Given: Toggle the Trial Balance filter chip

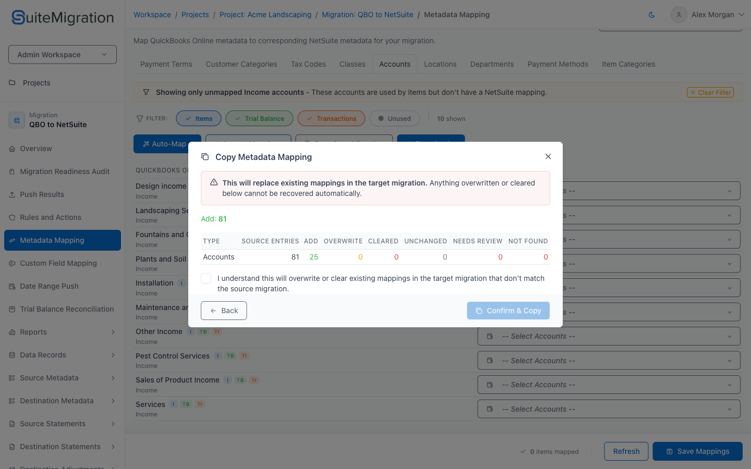Looking at the screenshot, I should point(259,118).
